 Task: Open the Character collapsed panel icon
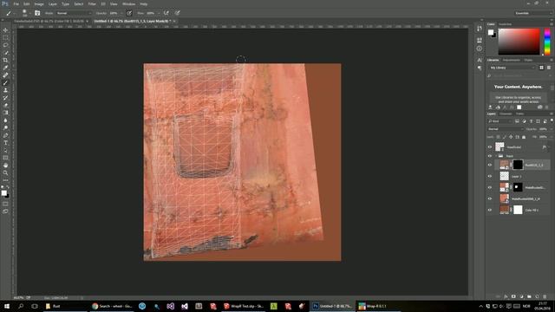480,60
